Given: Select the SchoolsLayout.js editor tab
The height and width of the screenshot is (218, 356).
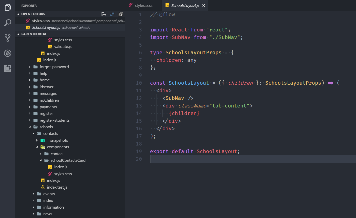Looking at the screenshot, I should (x=185, y=5).
